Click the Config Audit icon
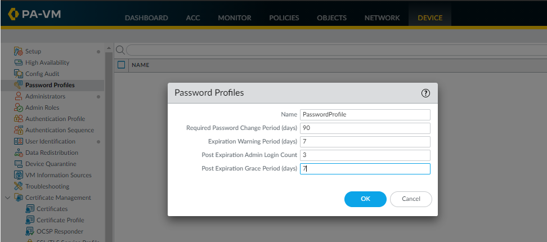This screenshot has width=547, height=242. tap(19, 74)
